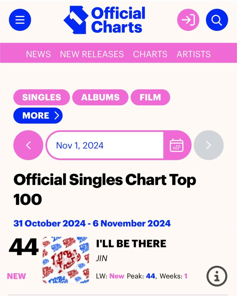Open the calendar date picker icon
237x296 pixels.
(x=177, y=145)
